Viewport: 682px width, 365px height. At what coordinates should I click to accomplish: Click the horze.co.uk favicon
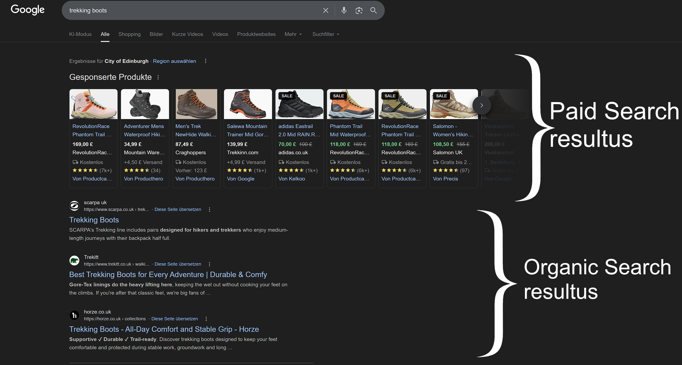[74, 315]
